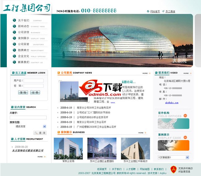Image resolution: width=201 pixels, height=176 pixels.
Task: Click 人才招聘 in footer
Action: coord(130,169)
